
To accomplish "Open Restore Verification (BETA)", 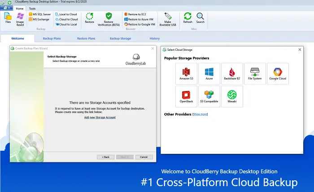I will click(x=109, y=19).
